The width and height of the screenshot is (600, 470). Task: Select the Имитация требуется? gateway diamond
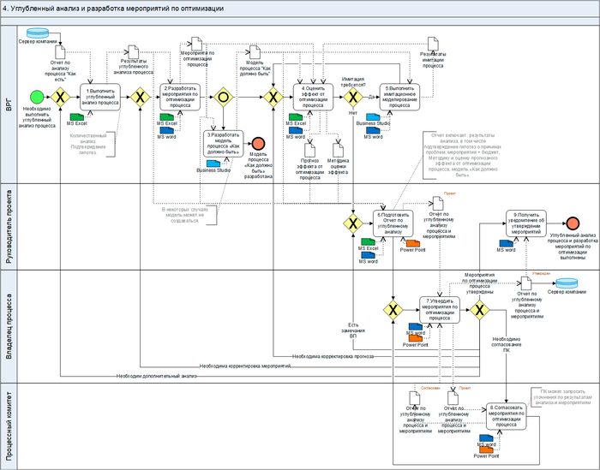pyautogui.click(x=352, y=97)
